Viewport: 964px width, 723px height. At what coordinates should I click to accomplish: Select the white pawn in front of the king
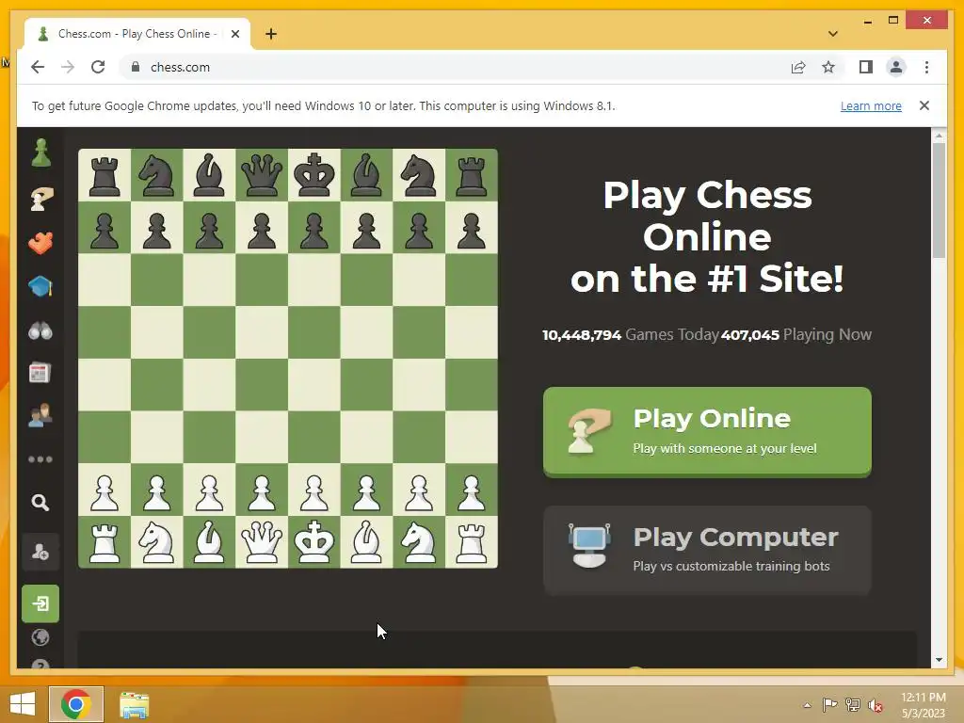[x=314, y=491]
